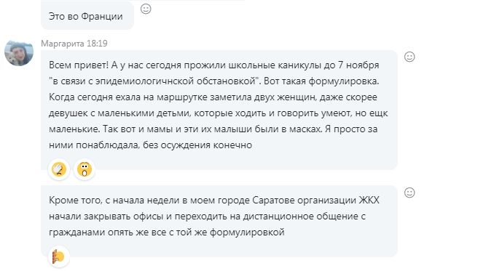Click the text 'до 7 ноября'
Screen dimensions: 486x271
point(353,65)
